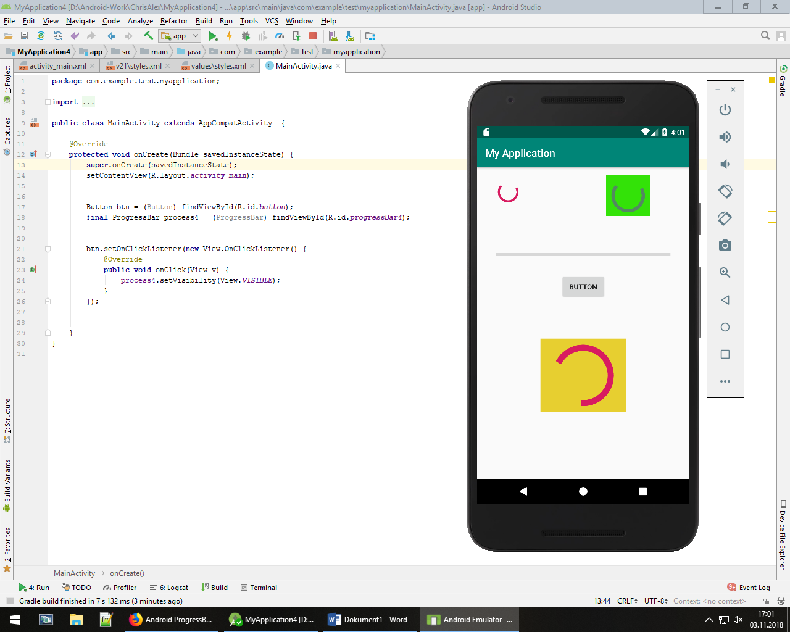This screenshot has height=632, width=790.
Task: Toggle the Gradle tool window
Action: (783, 80)
